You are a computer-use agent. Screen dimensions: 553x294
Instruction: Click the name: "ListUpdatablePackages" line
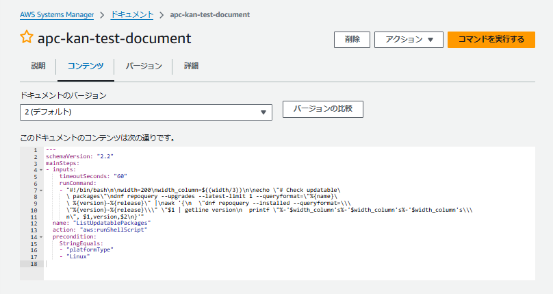[x=101, y=223]
